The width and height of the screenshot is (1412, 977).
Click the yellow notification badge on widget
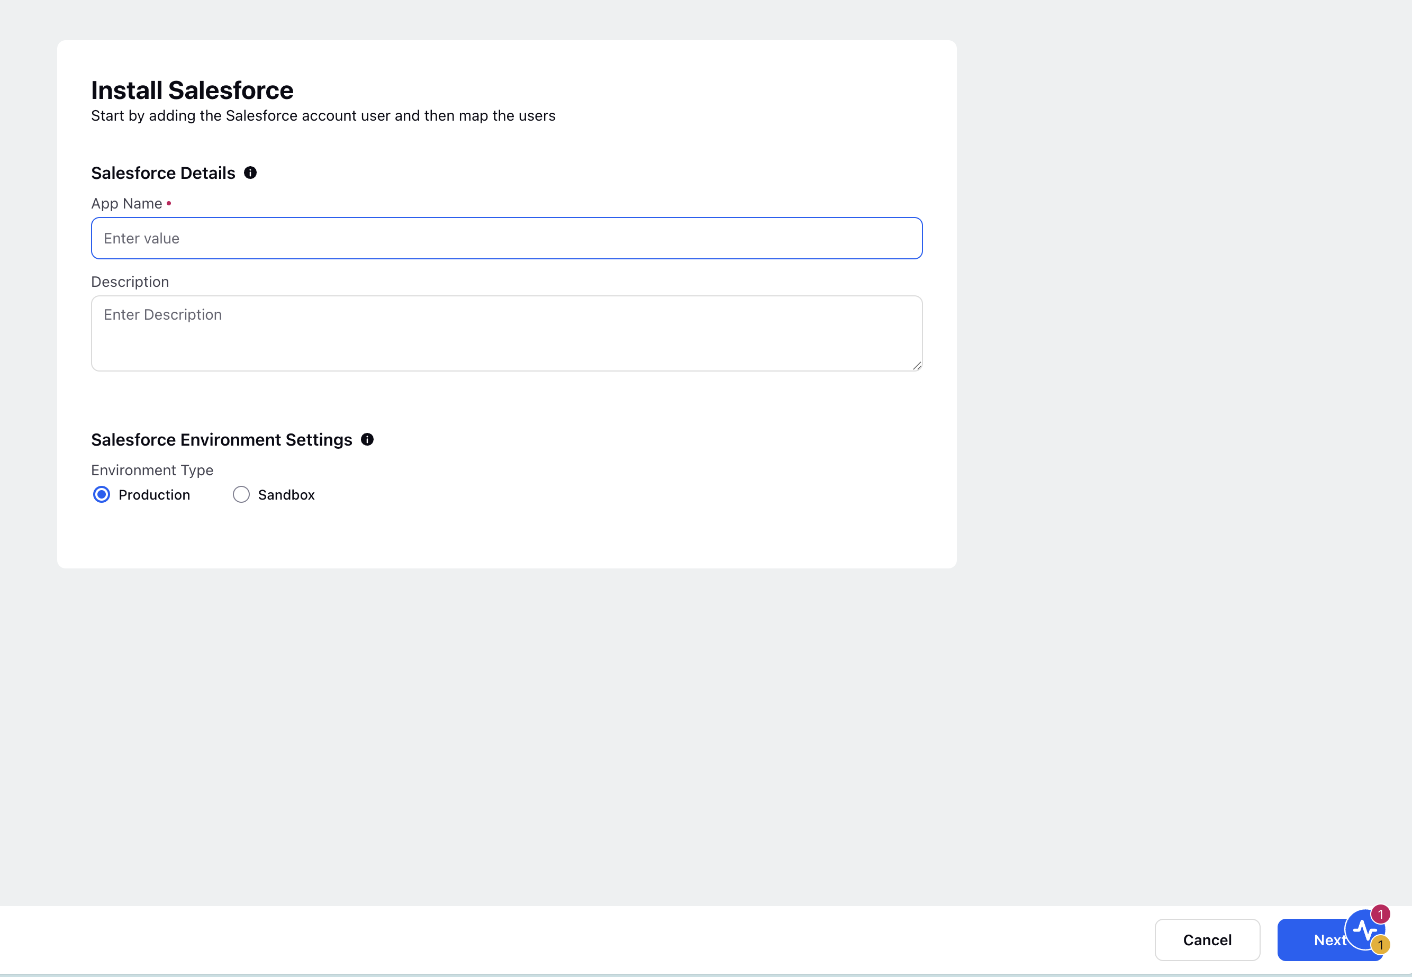1380,945
